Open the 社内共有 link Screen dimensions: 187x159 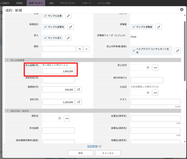pyautogui.click(x=92, y=146)
